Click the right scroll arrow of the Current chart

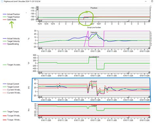(x=149, y=97)
